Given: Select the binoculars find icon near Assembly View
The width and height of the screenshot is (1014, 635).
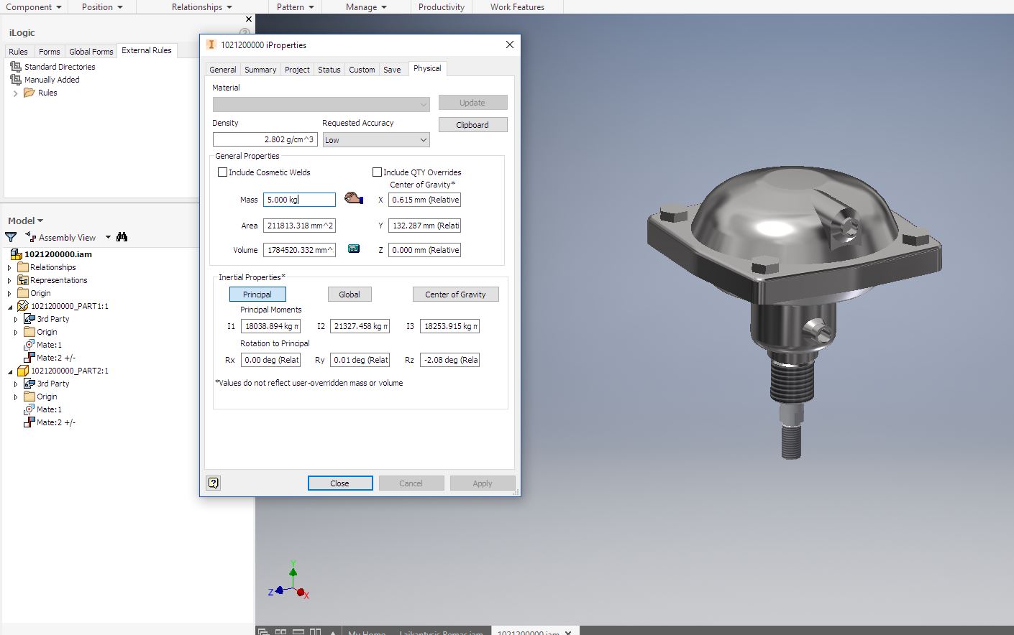Looking at the screenshot, I should pos(122,237).
